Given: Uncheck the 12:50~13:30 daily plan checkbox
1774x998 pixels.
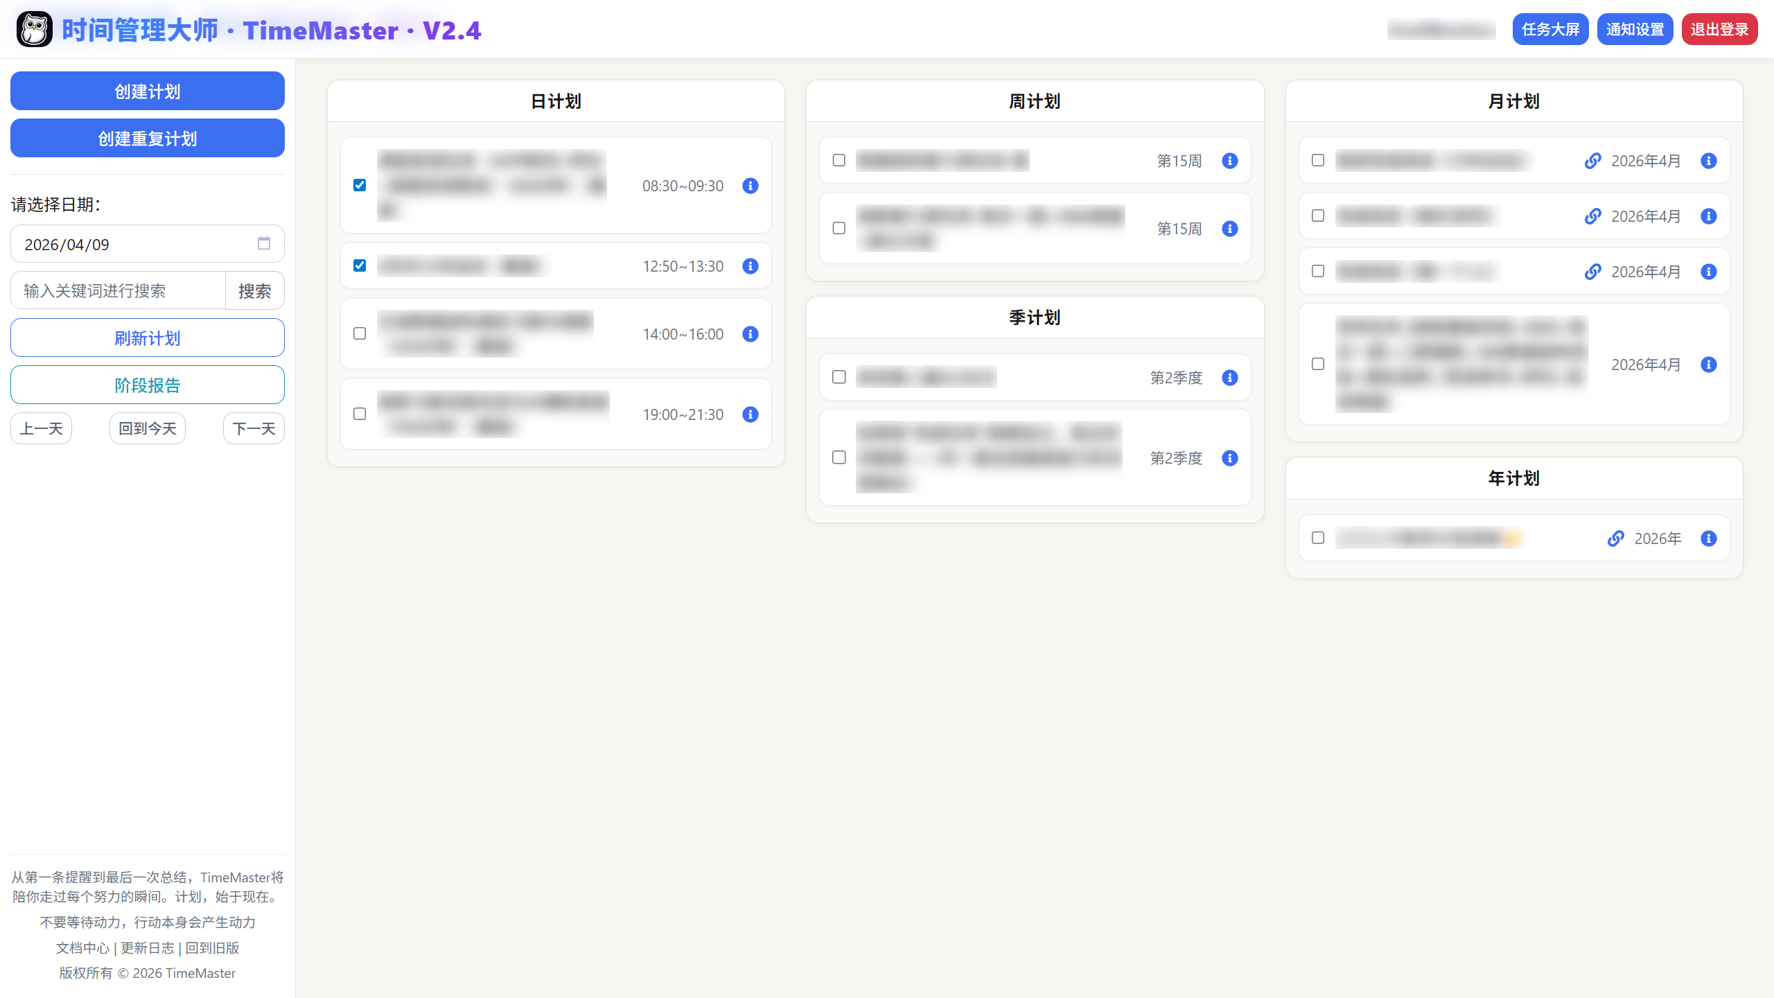Looking at the screenshot, I should (x=360, y=265).
